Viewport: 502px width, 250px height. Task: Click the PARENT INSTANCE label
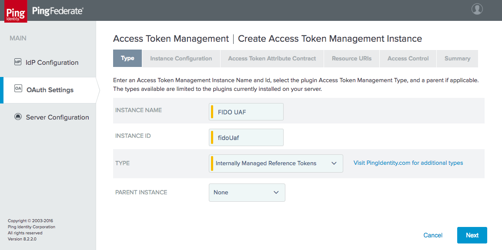coord(141,192)
